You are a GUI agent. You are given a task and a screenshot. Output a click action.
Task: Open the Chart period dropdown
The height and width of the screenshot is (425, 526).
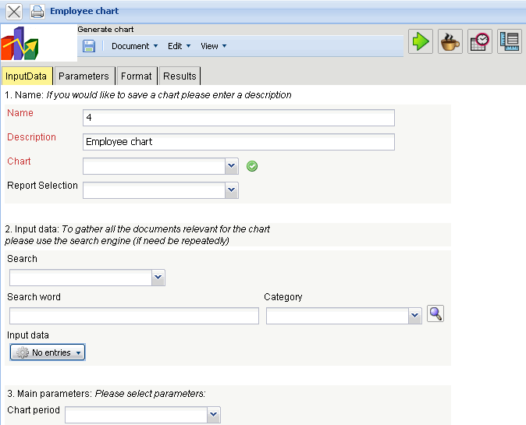coord(214,414)
